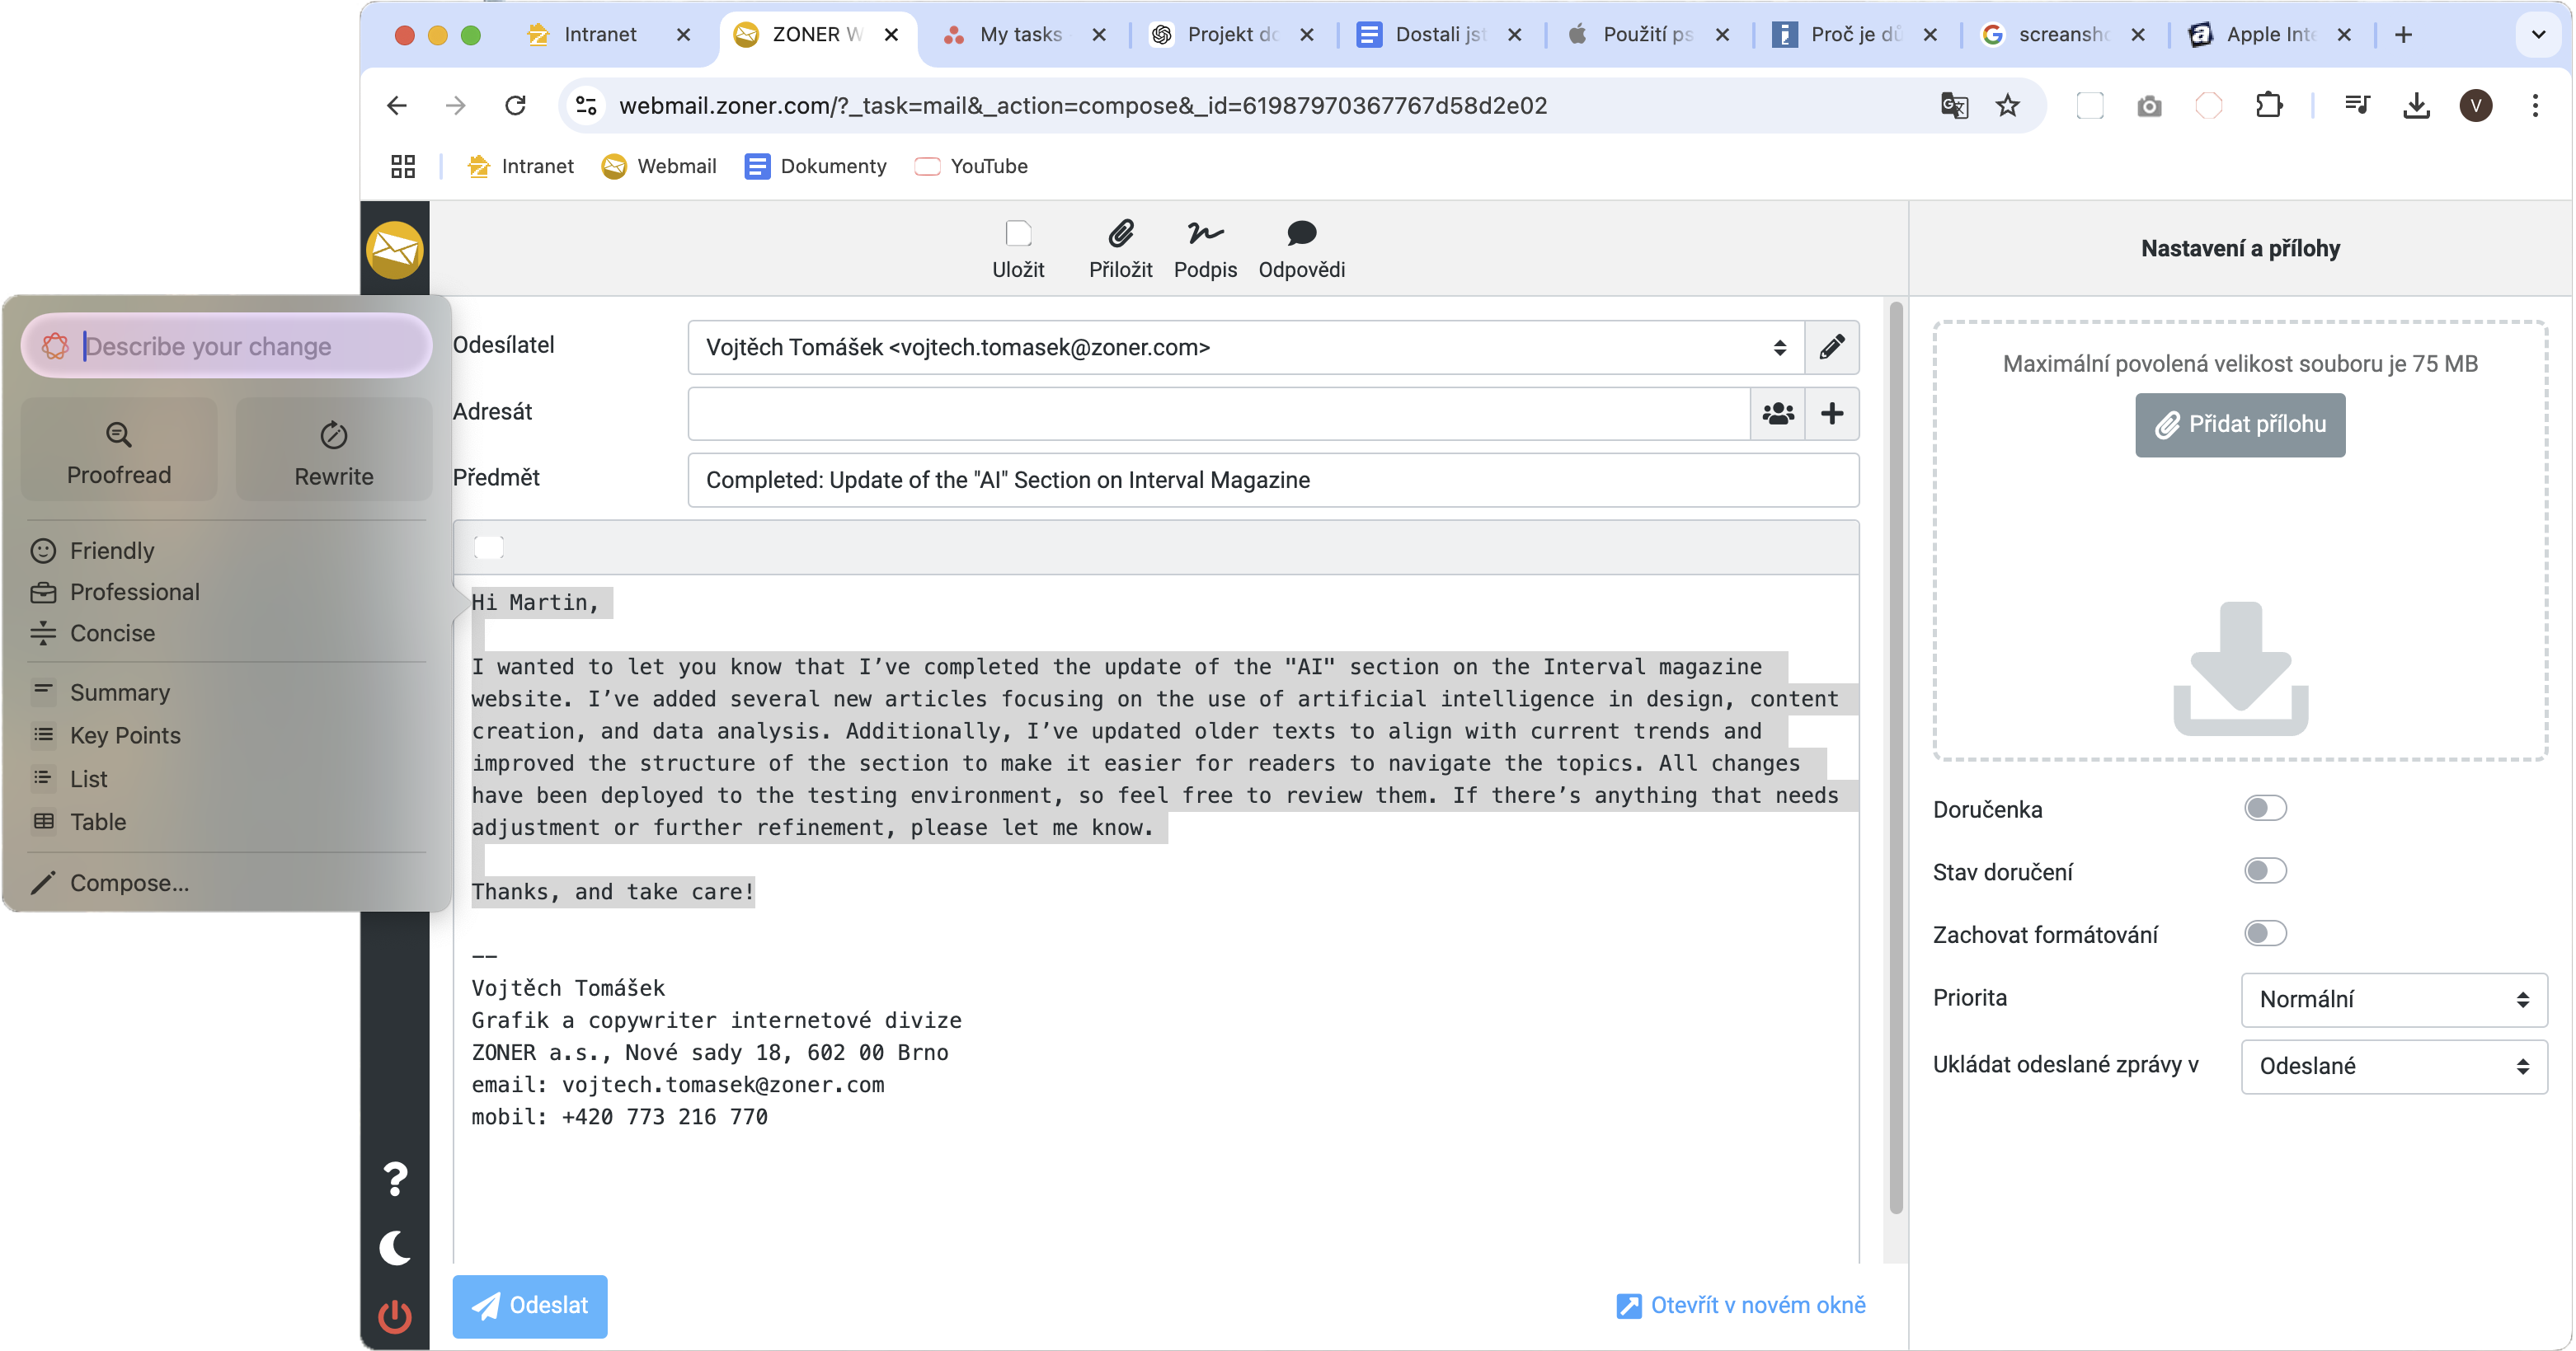Click the red power logout icon
Viewport: 2576px width, 1351px height.
[395, 1316]
